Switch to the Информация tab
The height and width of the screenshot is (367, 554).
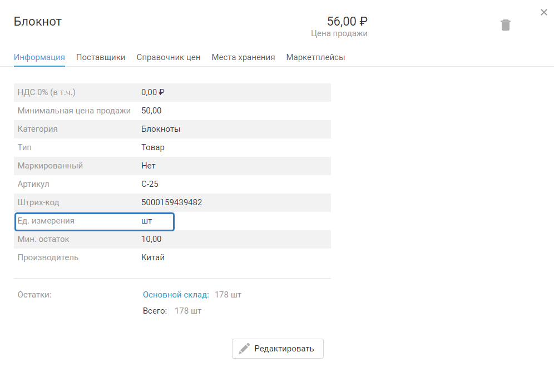(39, 57)
